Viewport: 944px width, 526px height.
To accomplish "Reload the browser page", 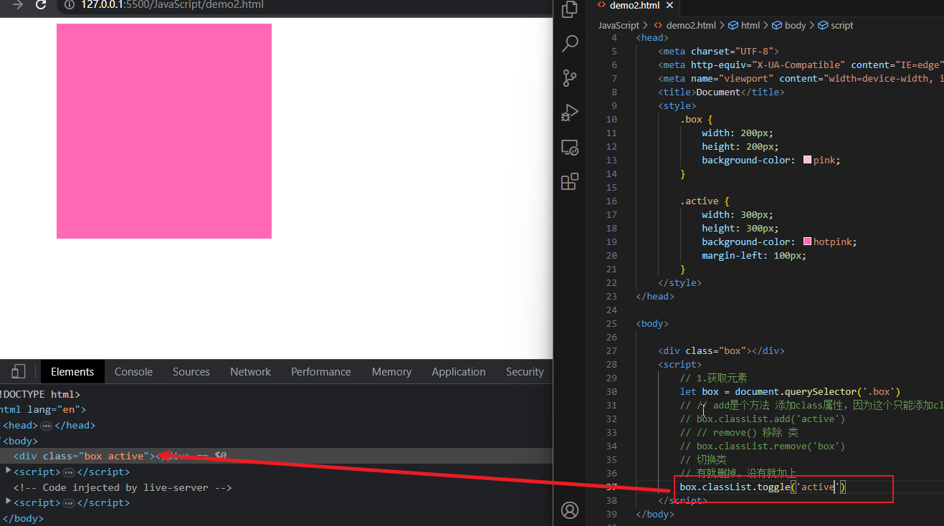I will coord(41,5).
